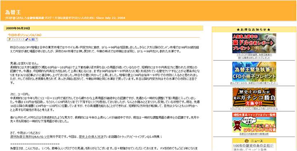Open the 今日のポジション(6/26) post title
297x151 pixels.
click(25, 35)
